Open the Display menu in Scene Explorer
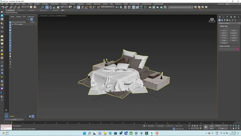Viewport: 241px width, 136px height. tap(18, 17)
